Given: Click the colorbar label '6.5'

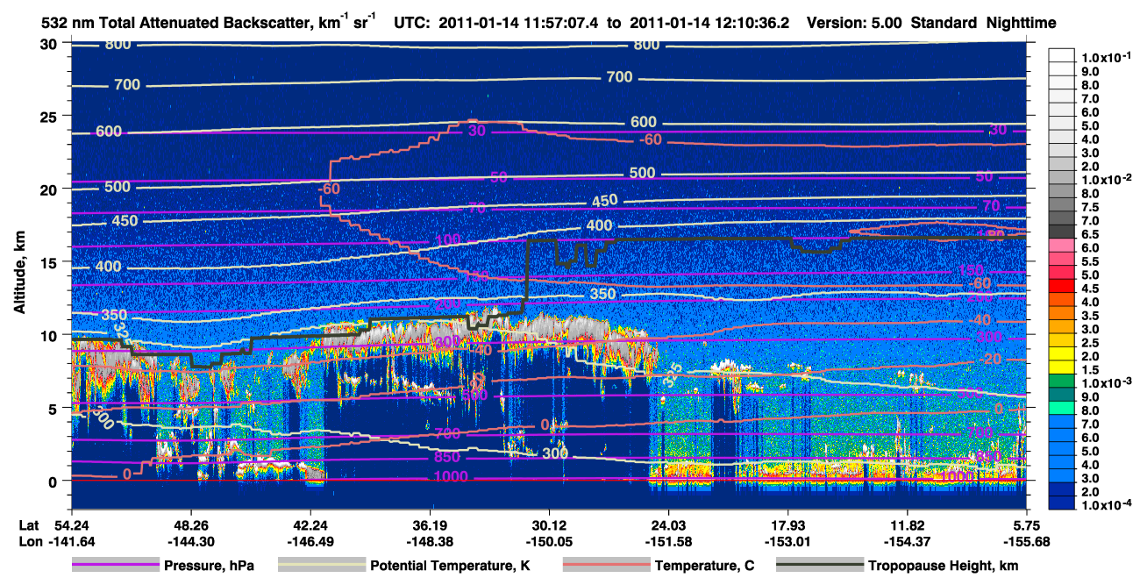Looking at the screenshot, I should tap(1092, 235).
